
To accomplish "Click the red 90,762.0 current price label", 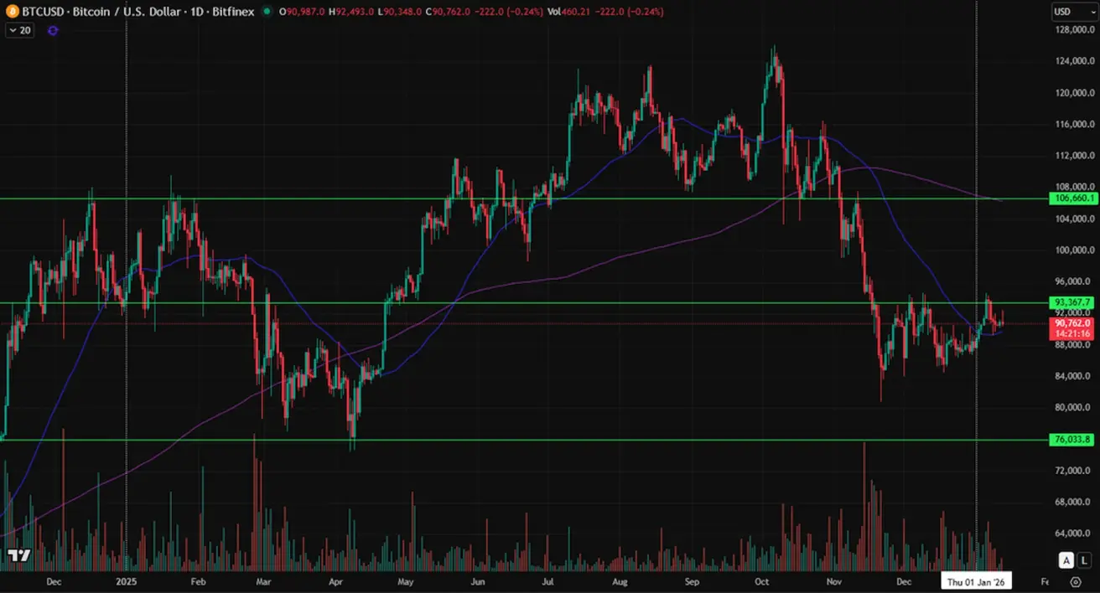I will point(1071,323).
